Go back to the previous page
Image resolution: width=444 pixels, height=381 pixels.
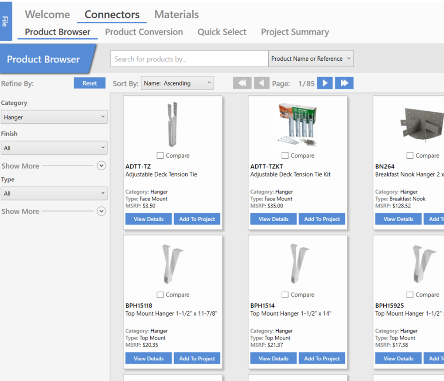click(262, 82)
